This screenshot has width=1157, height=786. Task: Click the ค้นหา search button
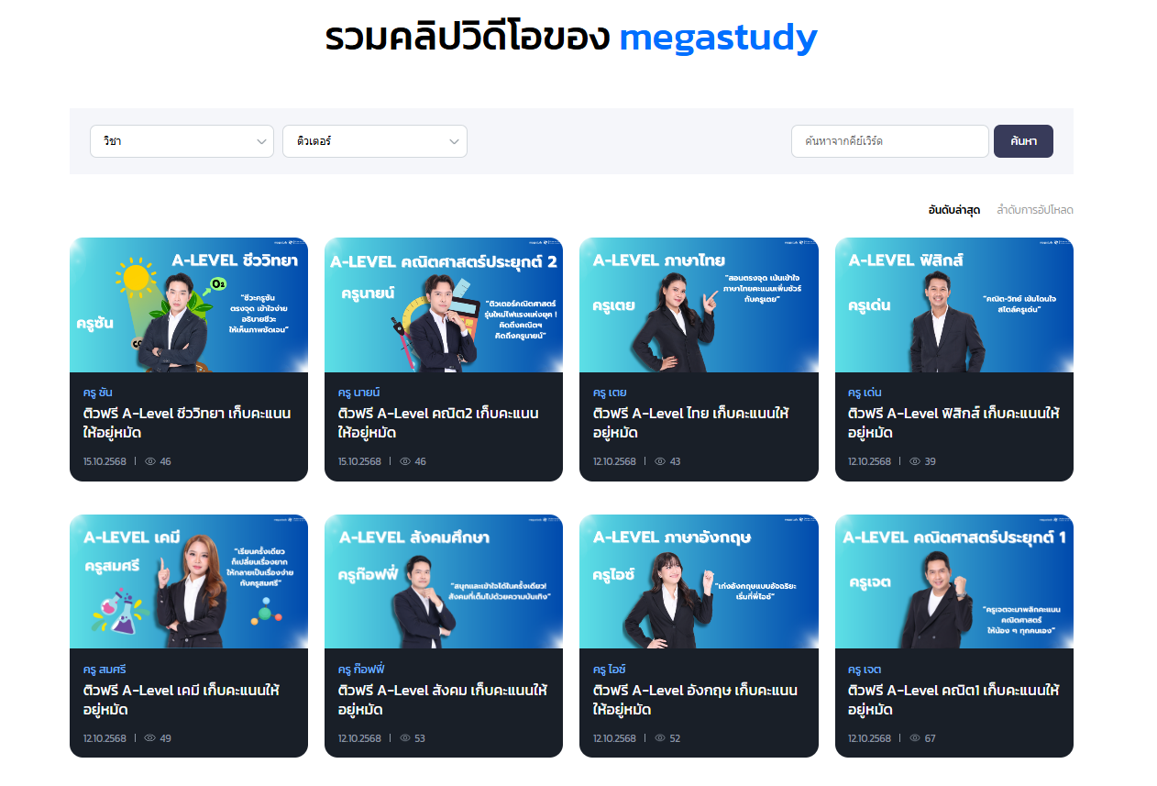[x=1023, y=141]
